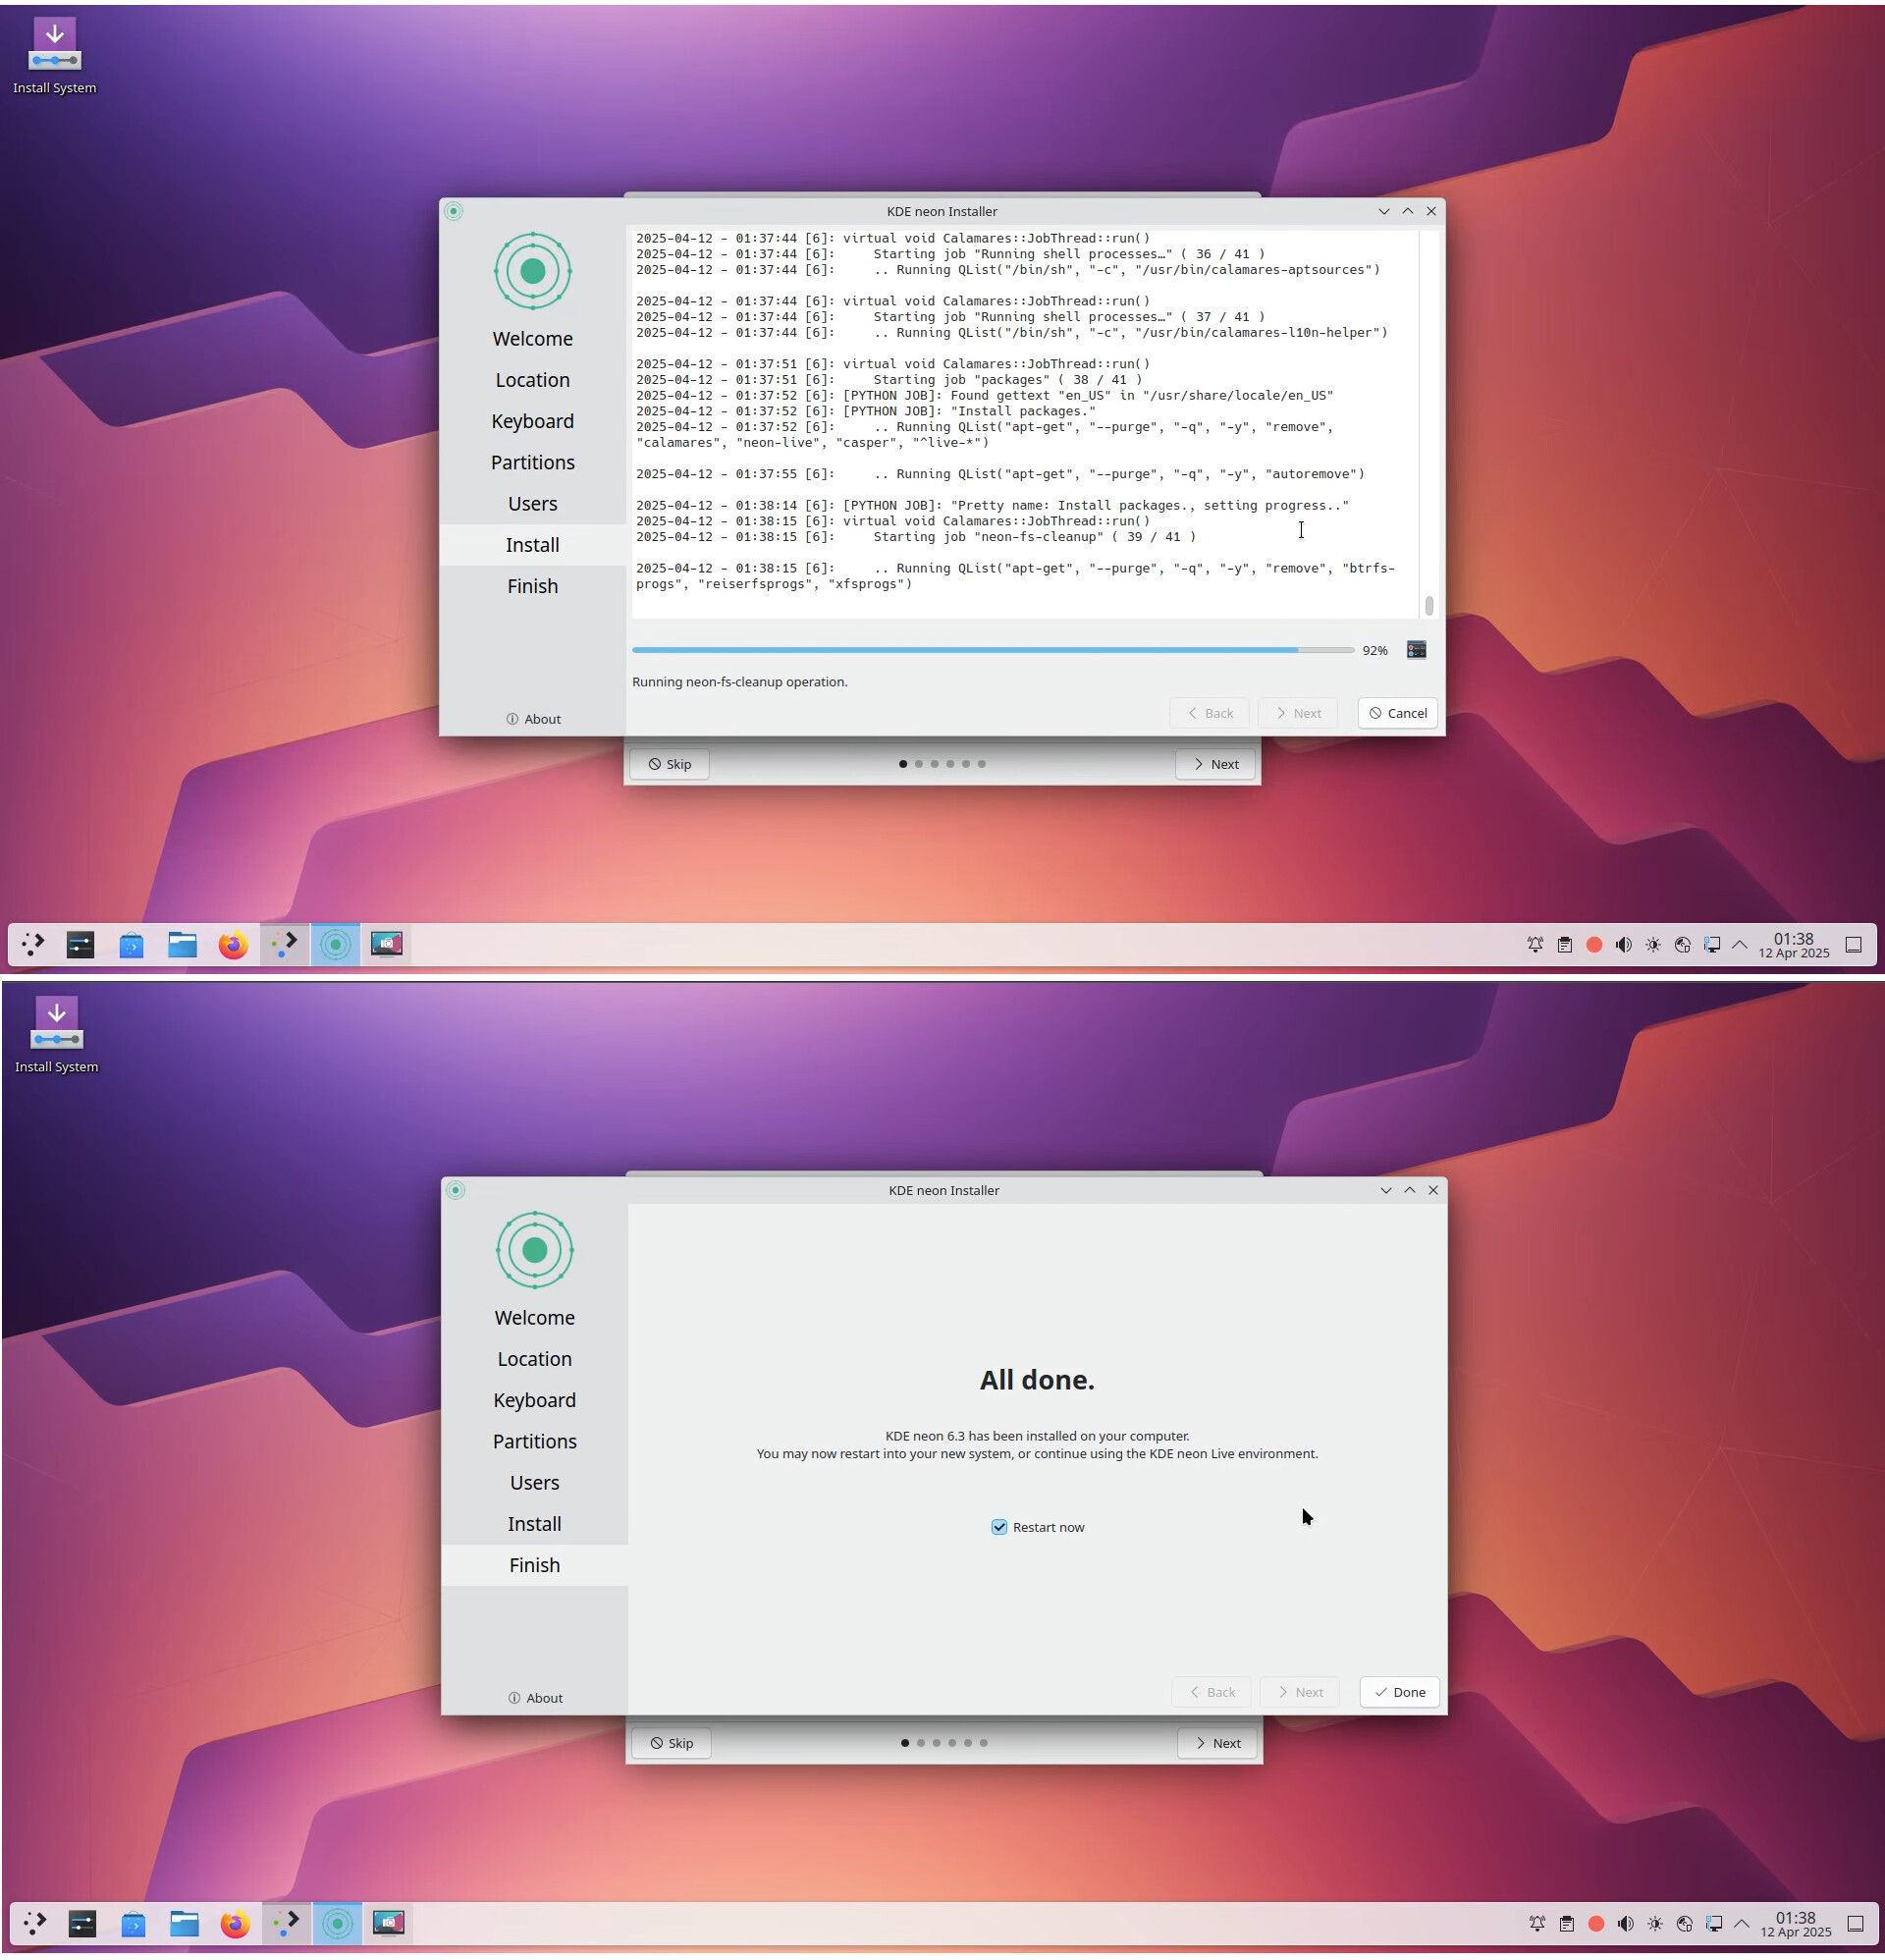1885x1960 pixels.
Task: Open volume control in tray under All done installer
Action: point(1625,1924)
